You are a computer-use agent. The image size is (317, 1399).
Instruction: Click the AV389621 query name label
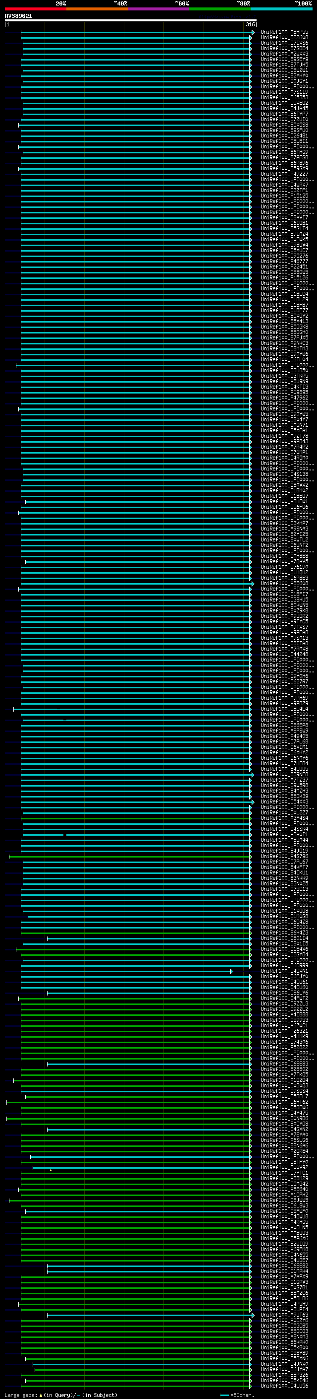point(18,16)
